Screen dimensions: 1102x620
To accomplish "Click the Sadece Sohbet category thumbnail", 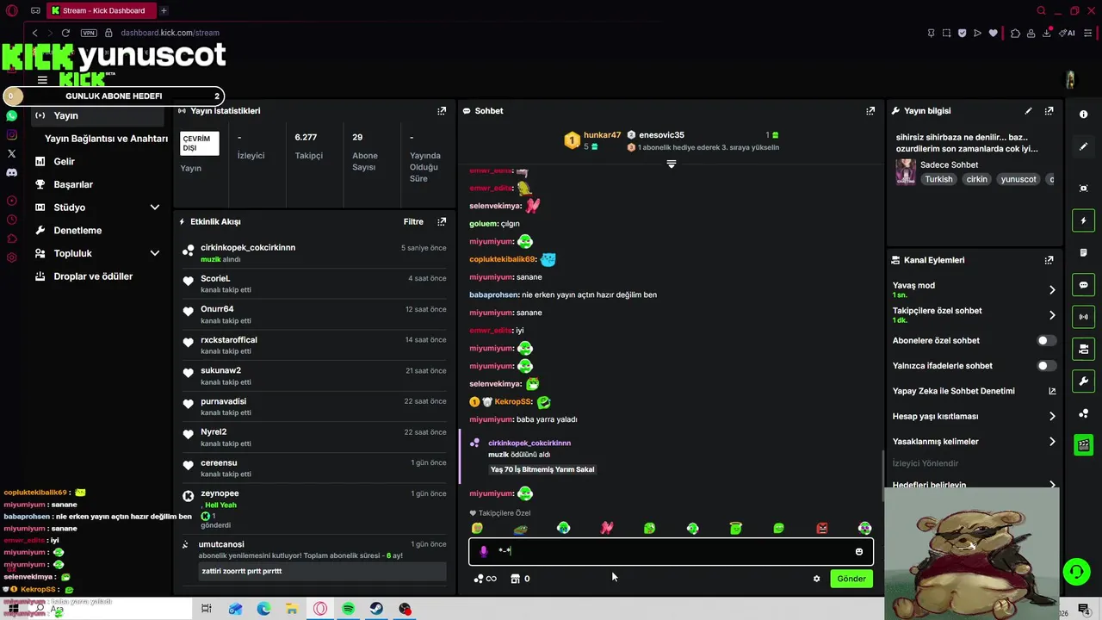I will click(906, 171).
